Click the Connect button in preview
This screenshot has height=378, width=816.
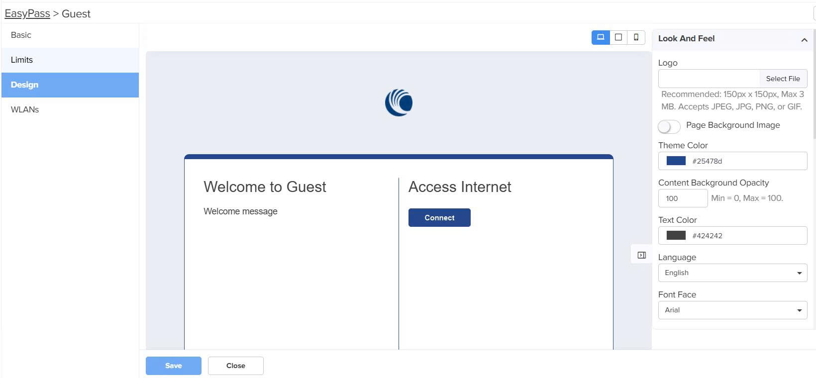[x=439, y=218]
